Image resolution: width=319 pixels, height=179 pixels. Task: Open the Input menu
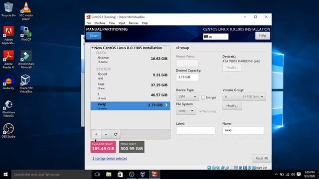[x=122, y=23]
